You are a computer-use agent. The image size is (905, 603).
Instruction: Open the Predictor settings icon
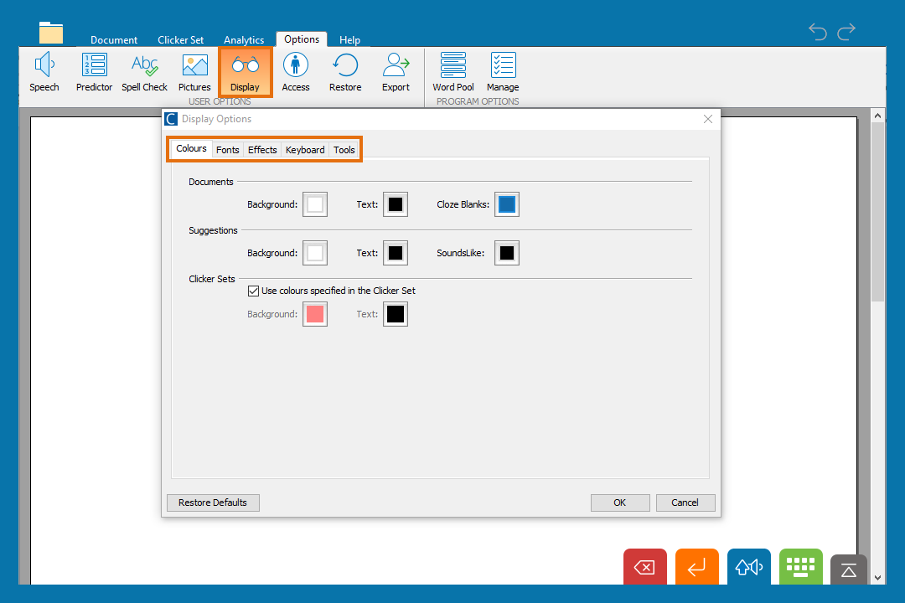[x=94, y=72]
